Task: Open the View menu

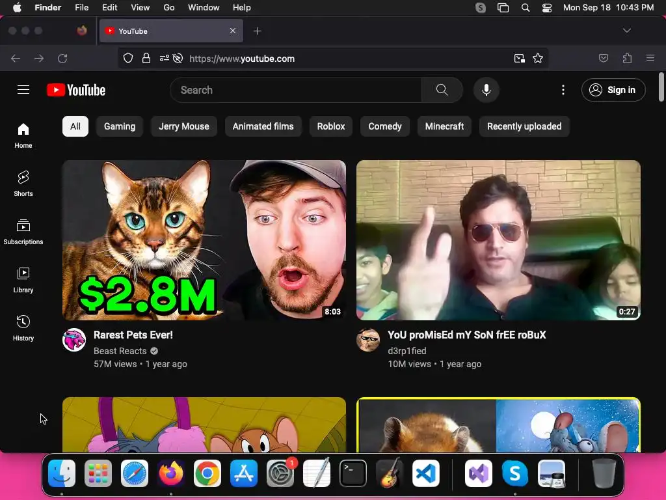Action: click(140, 8)
